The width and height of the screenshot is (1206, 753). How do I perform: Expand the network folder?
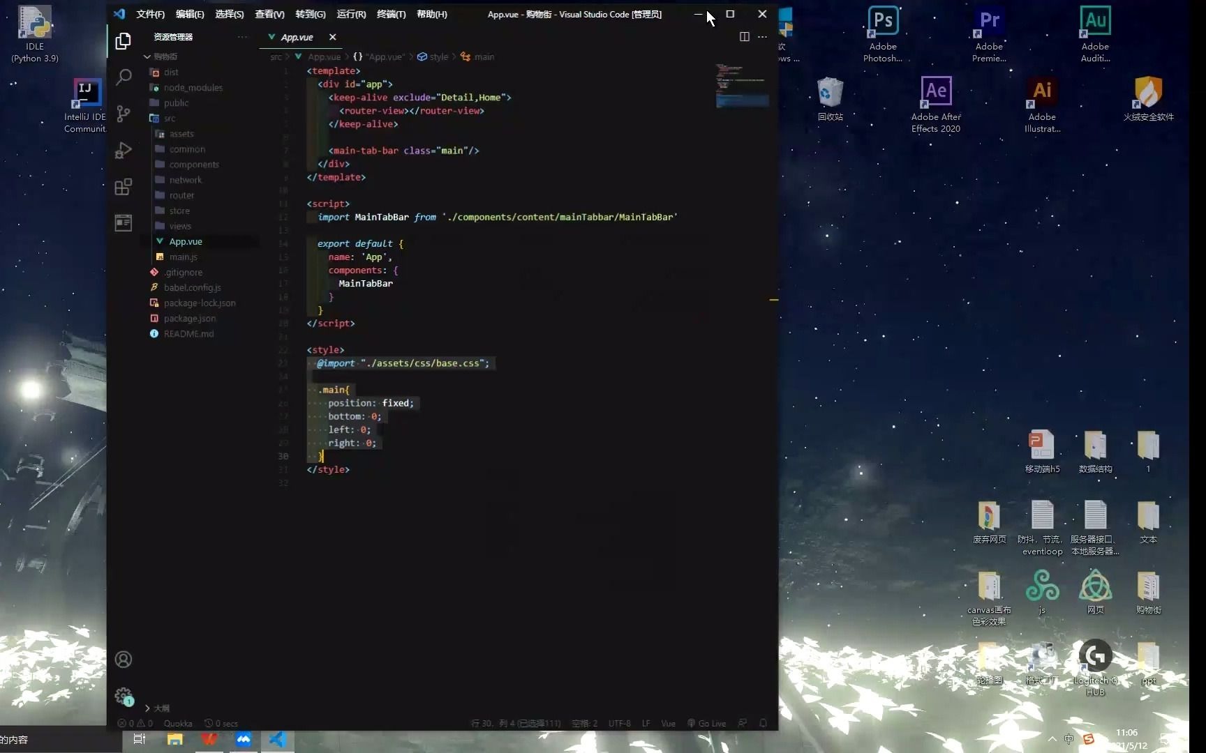(185, 179)
